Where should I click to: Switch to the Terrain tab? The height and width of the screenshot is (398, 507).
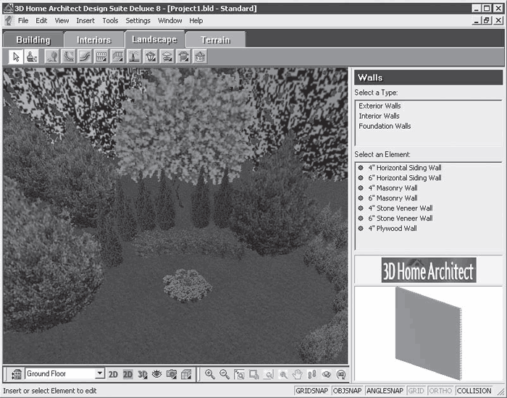pyautogui.click(x=215, y=40)
